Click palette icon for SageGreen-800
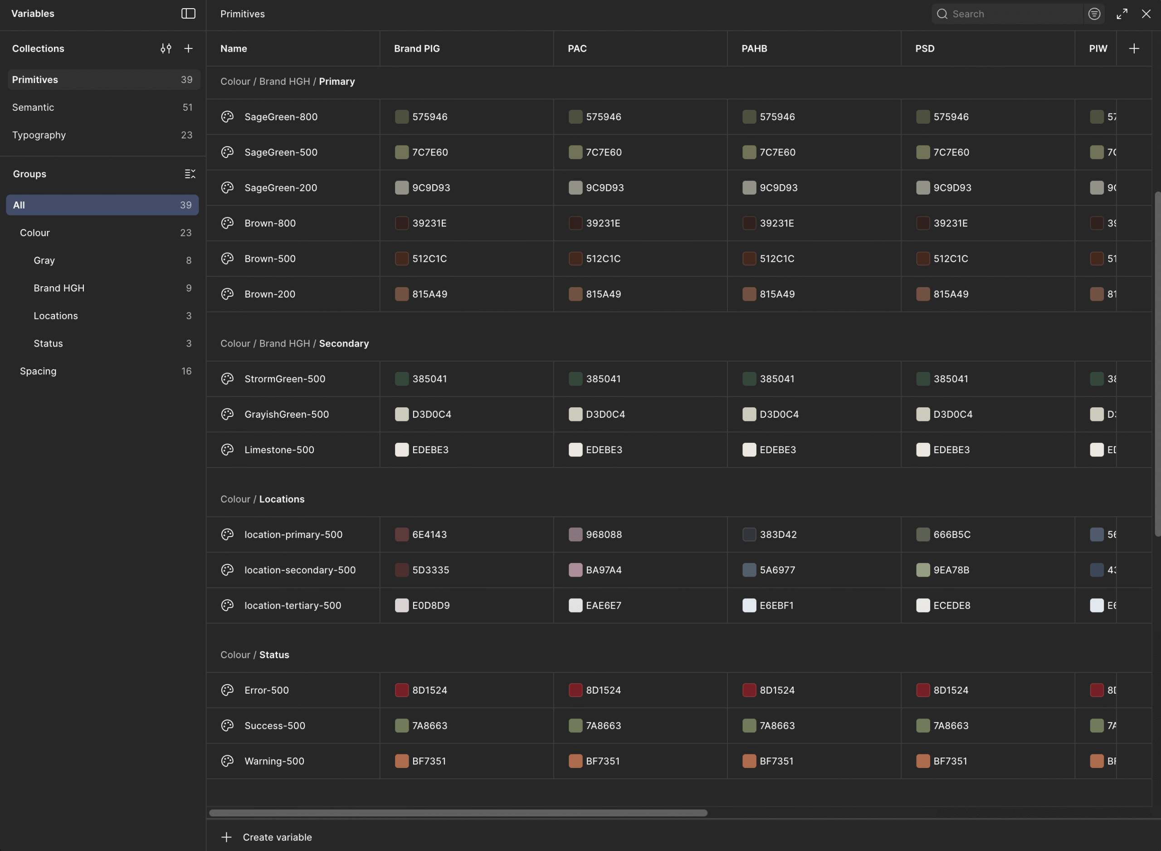Image resolution: width=1161 pixels, height=851 pixels. pos(227,117)
